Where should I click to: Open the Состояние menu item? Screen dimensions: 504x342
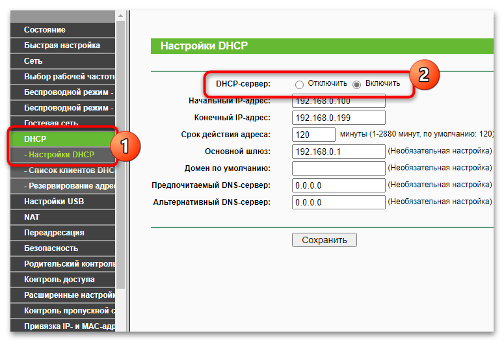point(62,30)
